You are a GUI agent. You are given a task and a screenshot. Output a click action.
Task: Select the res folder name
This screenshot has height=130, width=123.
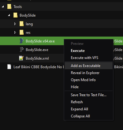coord(28,33)
